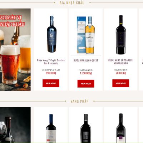The width and height of the screenshot is (143, 143).
Task: Open RƯỢU MACALLAN QUEST product title
Action: click(86, 60)
